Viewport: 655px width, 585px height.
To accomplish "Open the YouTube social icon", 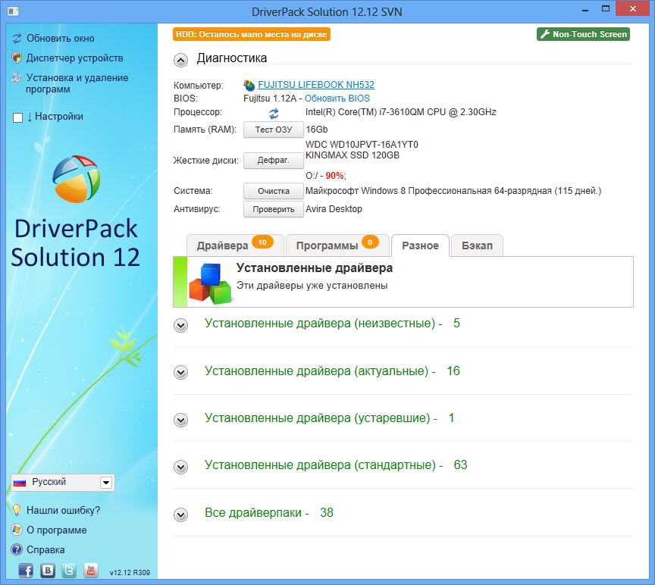I will pyautogui.click(x=91, y=571).
